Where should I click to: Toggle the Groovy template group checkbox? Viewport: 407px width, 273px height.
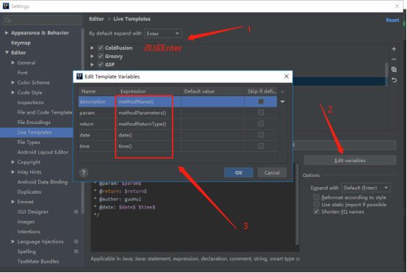point(101,56)
